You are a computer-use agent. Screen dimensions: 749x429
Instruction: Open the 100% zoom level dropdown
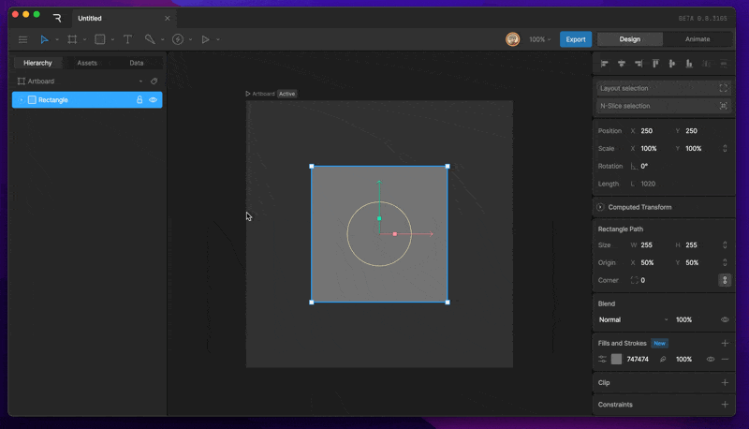pyautogui.click(x=540, y=39)
